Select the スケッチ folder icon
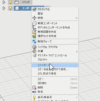Screen dimensions: 100x101 17,2
